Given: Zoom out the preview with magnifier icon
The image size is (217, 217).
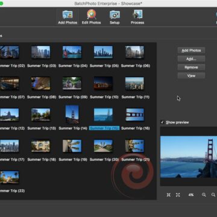Looking at the screenshot, I should tap(204, 195).
